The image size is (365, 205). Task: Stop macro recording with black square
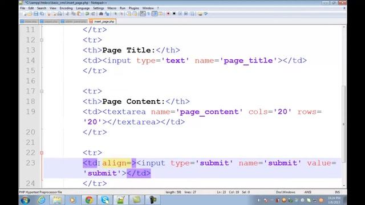(174, 14)
